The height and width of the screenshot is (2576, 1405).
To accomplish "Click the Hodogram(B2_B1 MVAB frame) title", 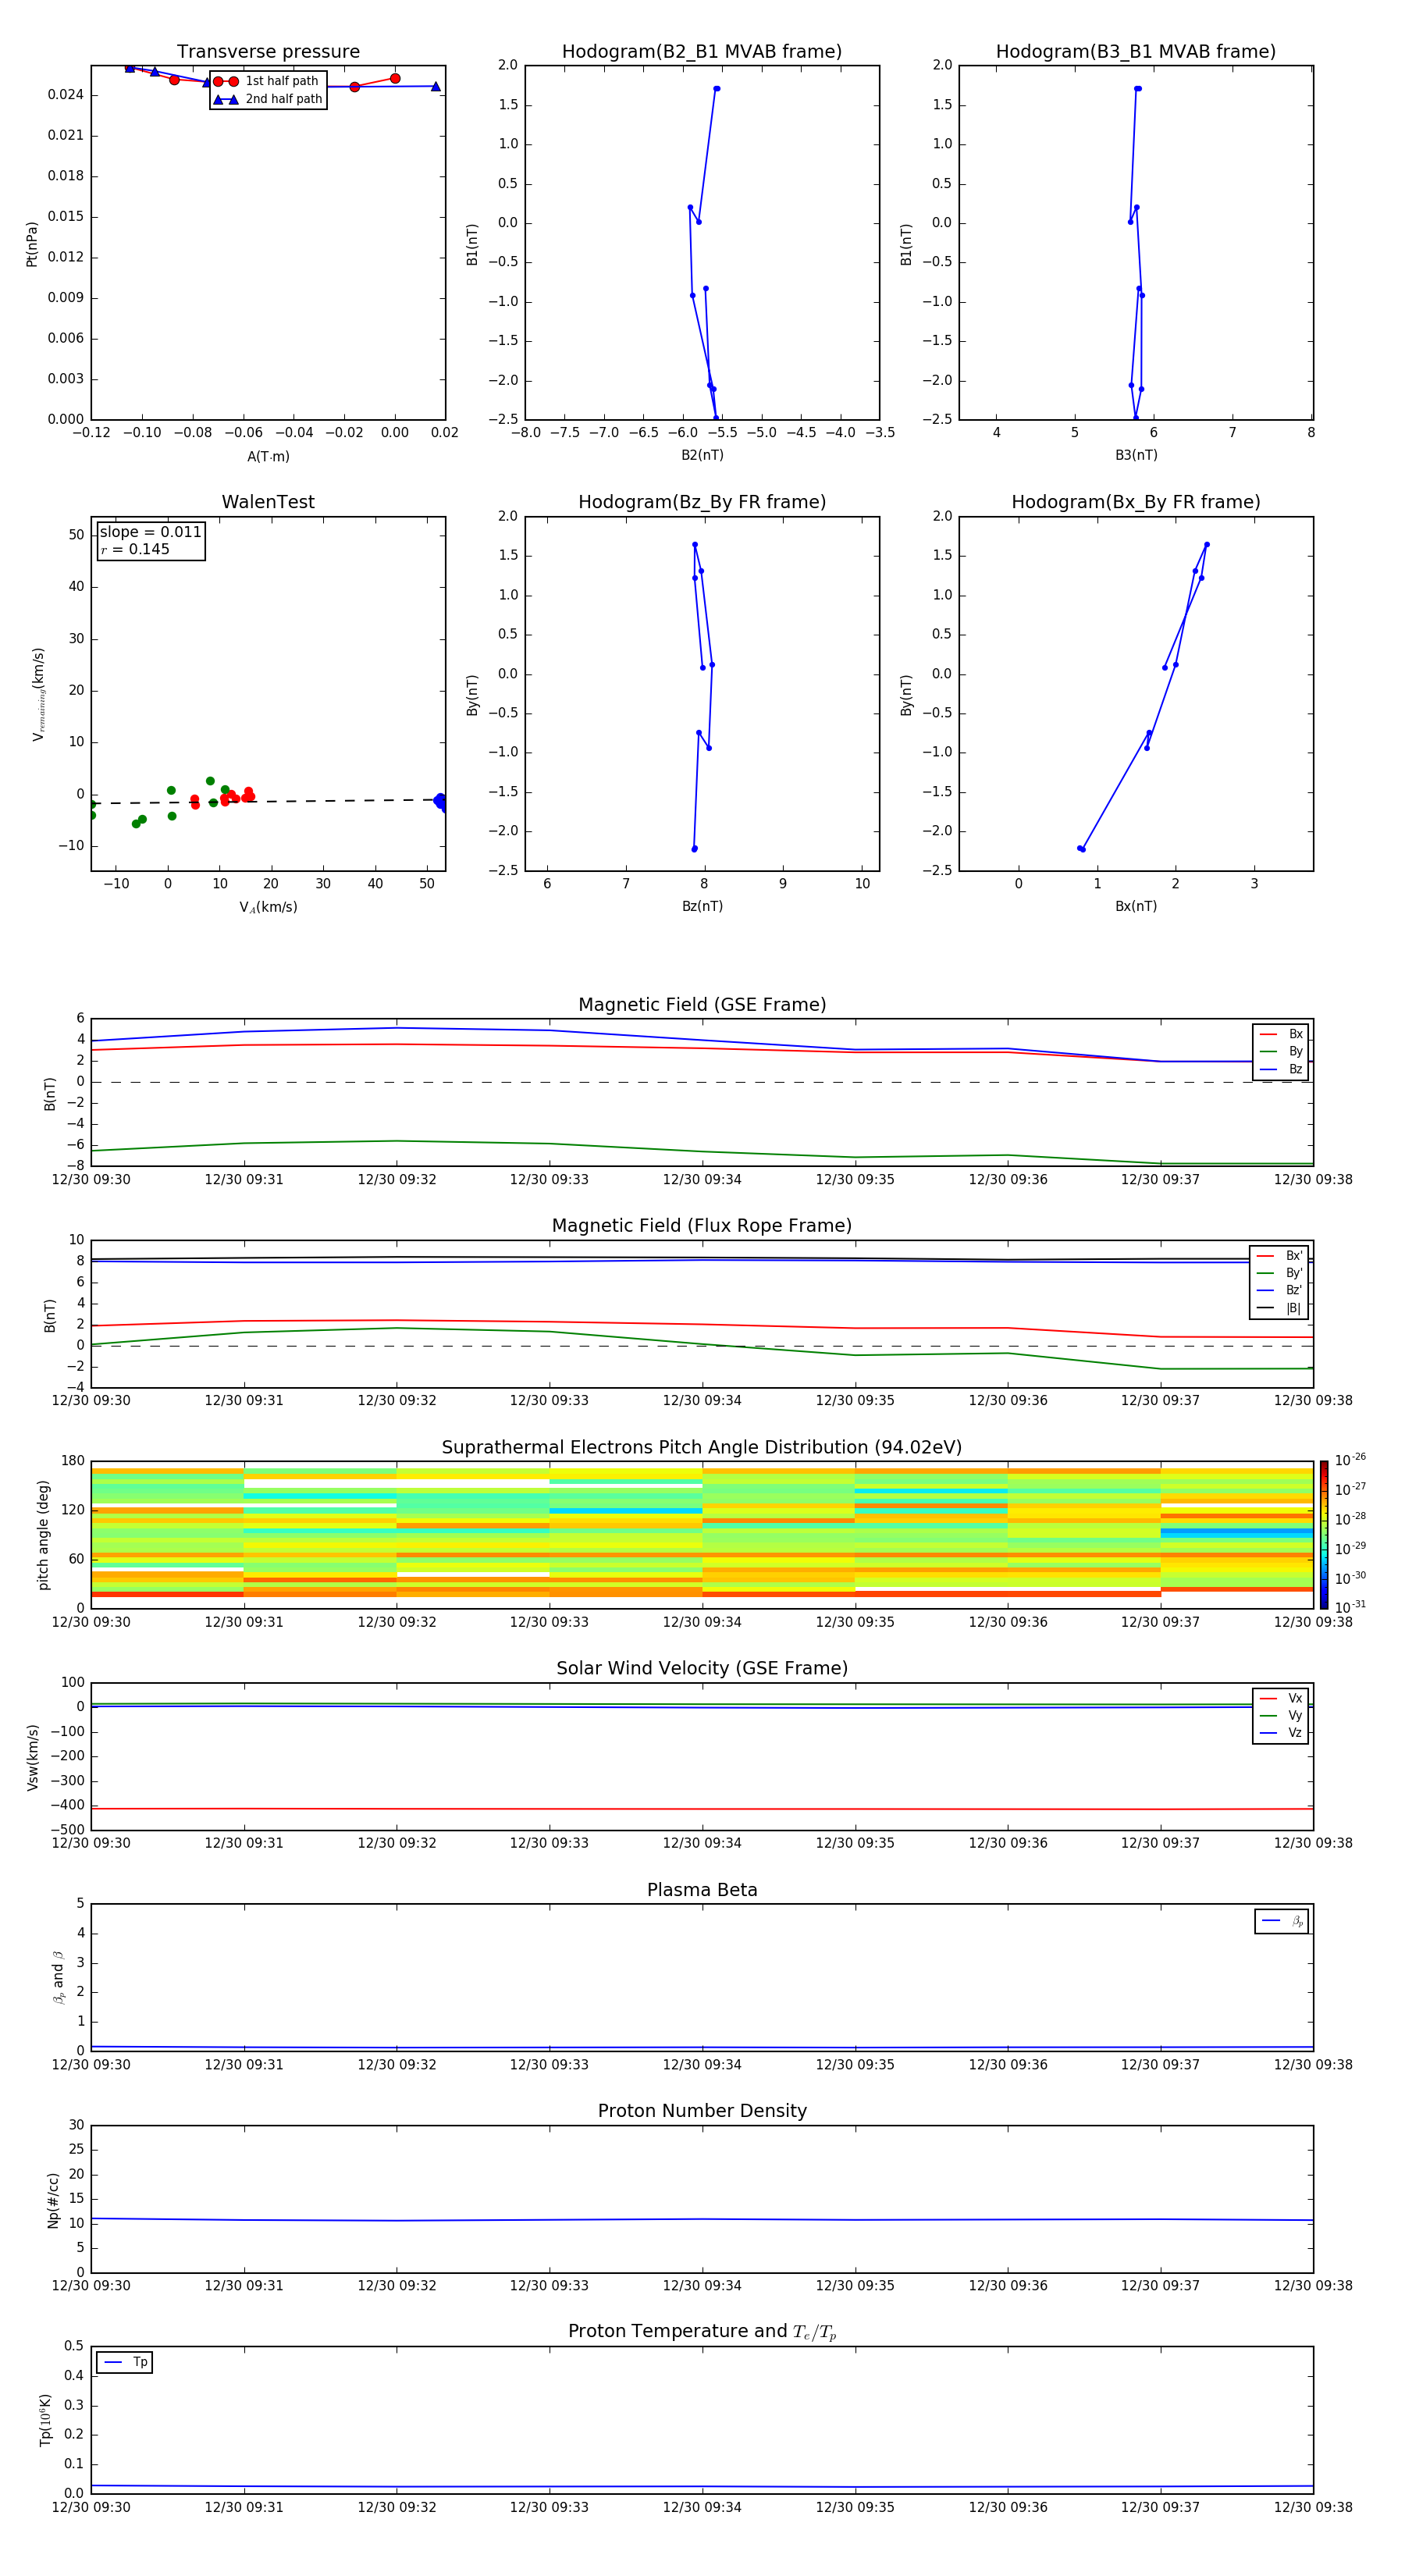I will (x=701, y=52).
